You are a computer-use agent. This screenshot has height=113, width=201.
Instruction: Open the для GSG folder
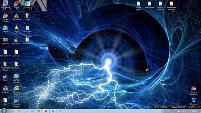tap(16, 53)
